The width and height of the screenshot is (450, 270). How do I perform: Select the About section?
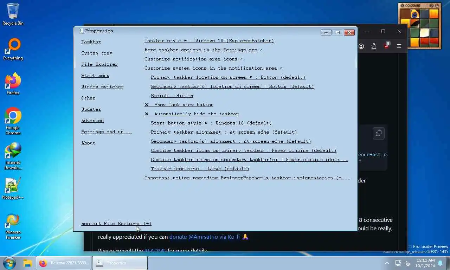pyautogui.click(x=88, y=143)
